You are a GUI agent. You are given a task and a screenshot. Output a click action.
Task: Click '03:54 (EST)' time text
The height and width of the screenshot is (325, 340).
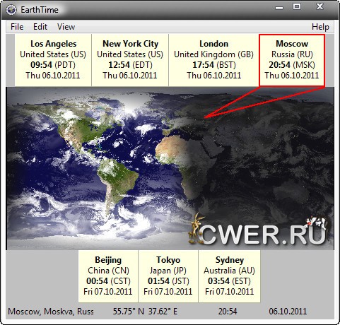point(230,281)
